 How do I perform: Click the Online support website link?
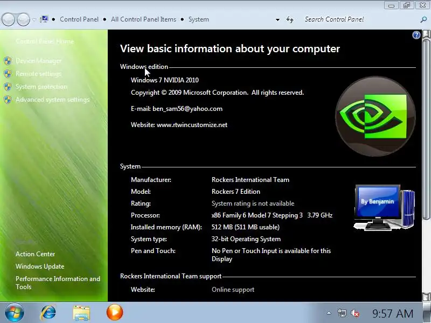(x=233, y=290)
